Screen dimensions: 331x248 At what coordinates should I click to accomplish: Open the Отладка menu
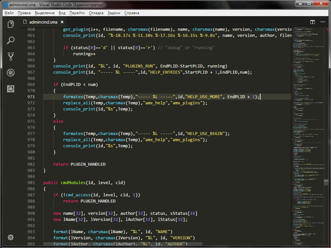point(96,13)
